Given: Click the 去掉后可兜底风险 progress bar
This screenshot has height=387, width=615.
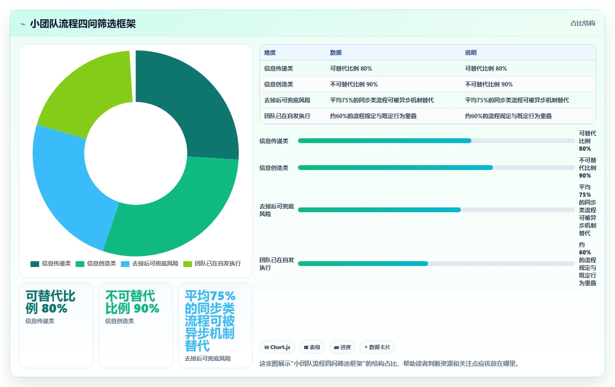Looking at the screenshot, I should click(436, 210).
